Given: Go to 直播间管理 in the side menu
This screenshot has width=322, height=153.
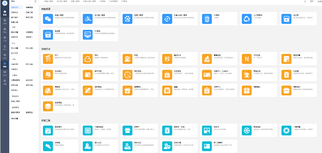Looking at the screenshot, I should point(16,112).
